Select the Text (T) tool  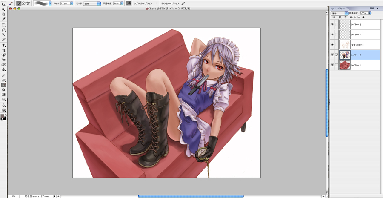3,45
